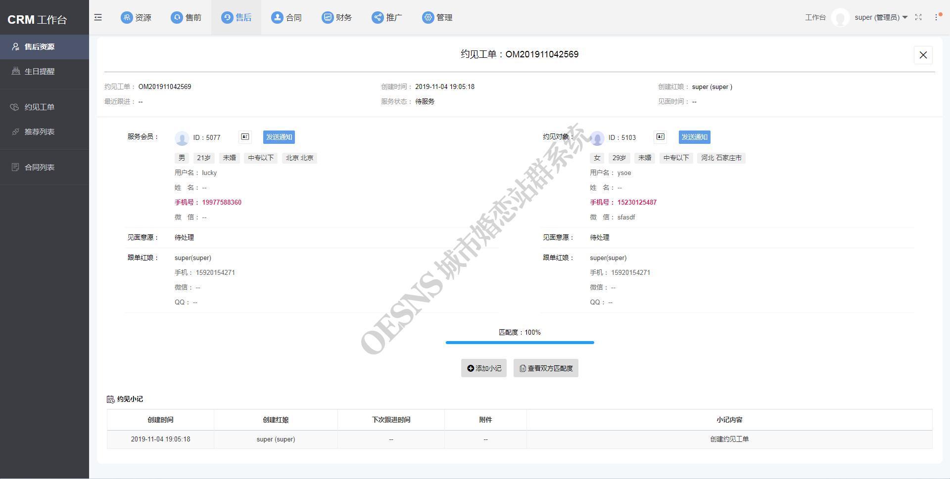Open the 管理 top menu
950x479 pixels.
point(437,17)
